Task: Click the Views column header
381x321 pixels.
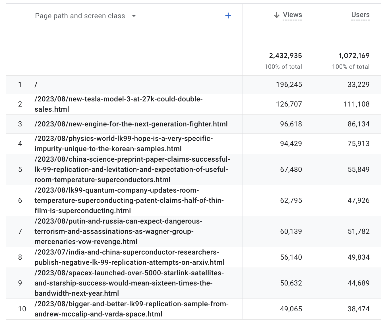Action: pyautogui.click(x=292, y=15)
